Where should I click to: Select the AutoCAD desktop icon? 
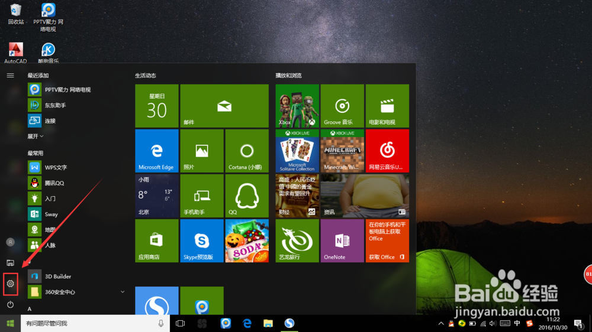[x=15, y=53]
